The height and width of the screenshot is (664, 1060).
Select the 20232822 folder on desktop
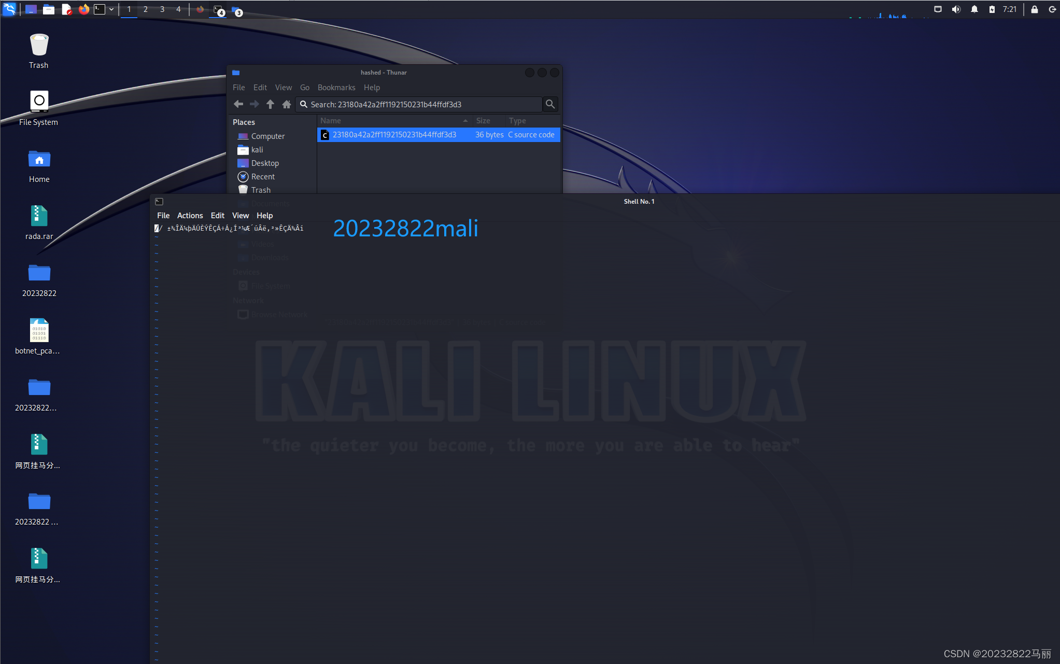[x=39, y=280]
